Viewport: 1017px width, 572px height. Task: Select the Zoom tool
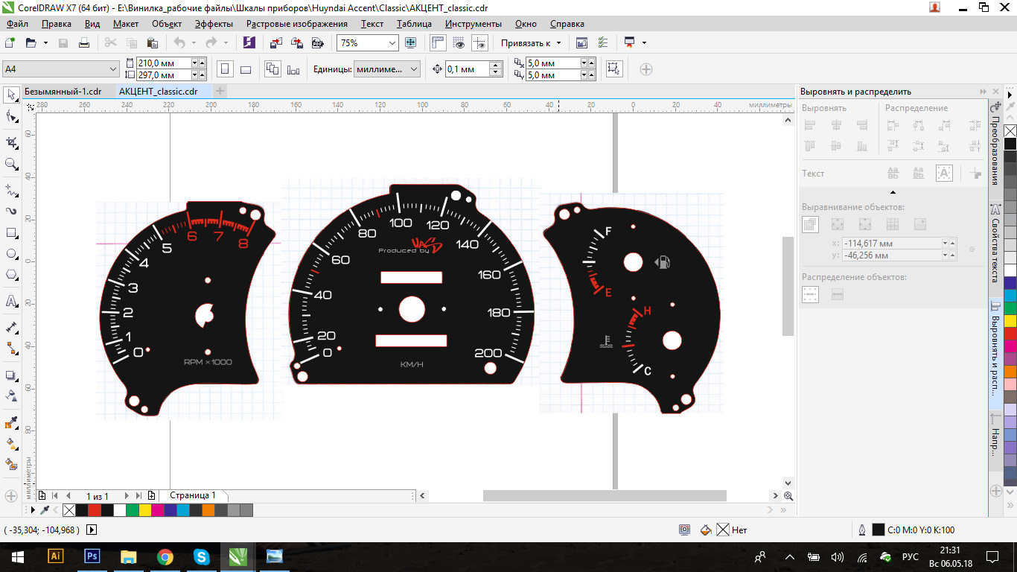11,164
